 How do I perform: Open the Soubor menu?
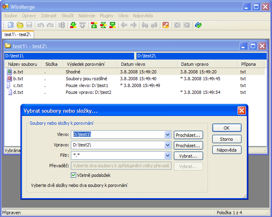(10, 16)
